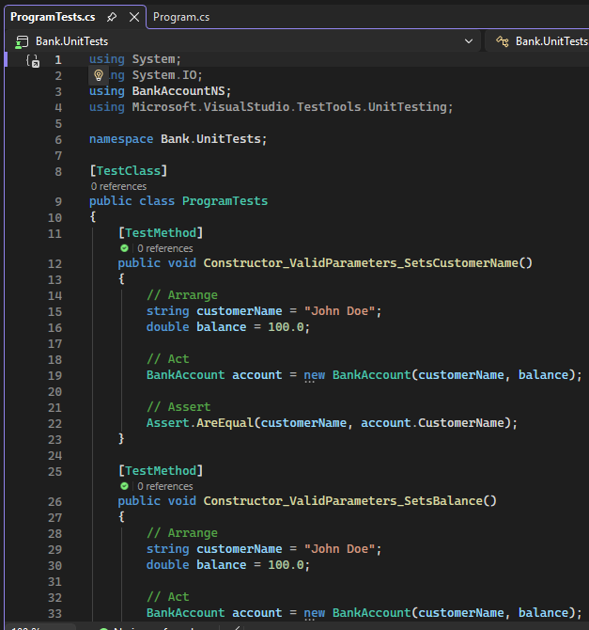This screenshot has height=630, width=589.
Task: Click the "John Doe" string on line 29
Action: point(340,549)
